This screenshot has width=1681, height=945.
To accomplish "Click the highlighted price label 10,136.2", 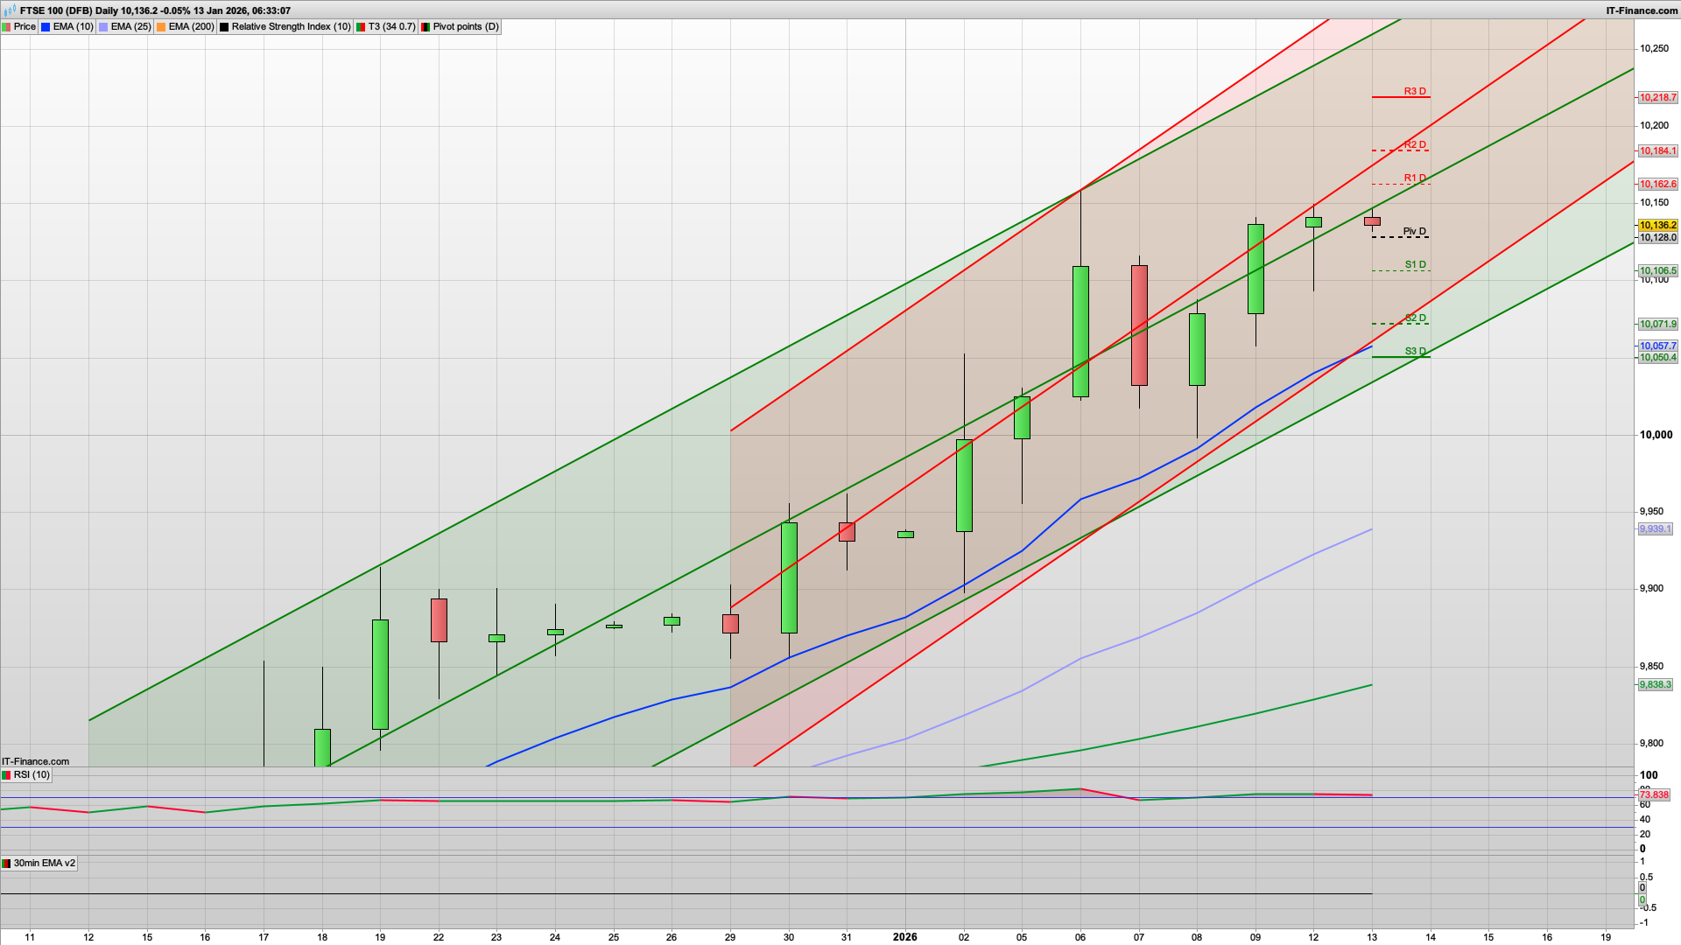I will (x=1657, y=224).
